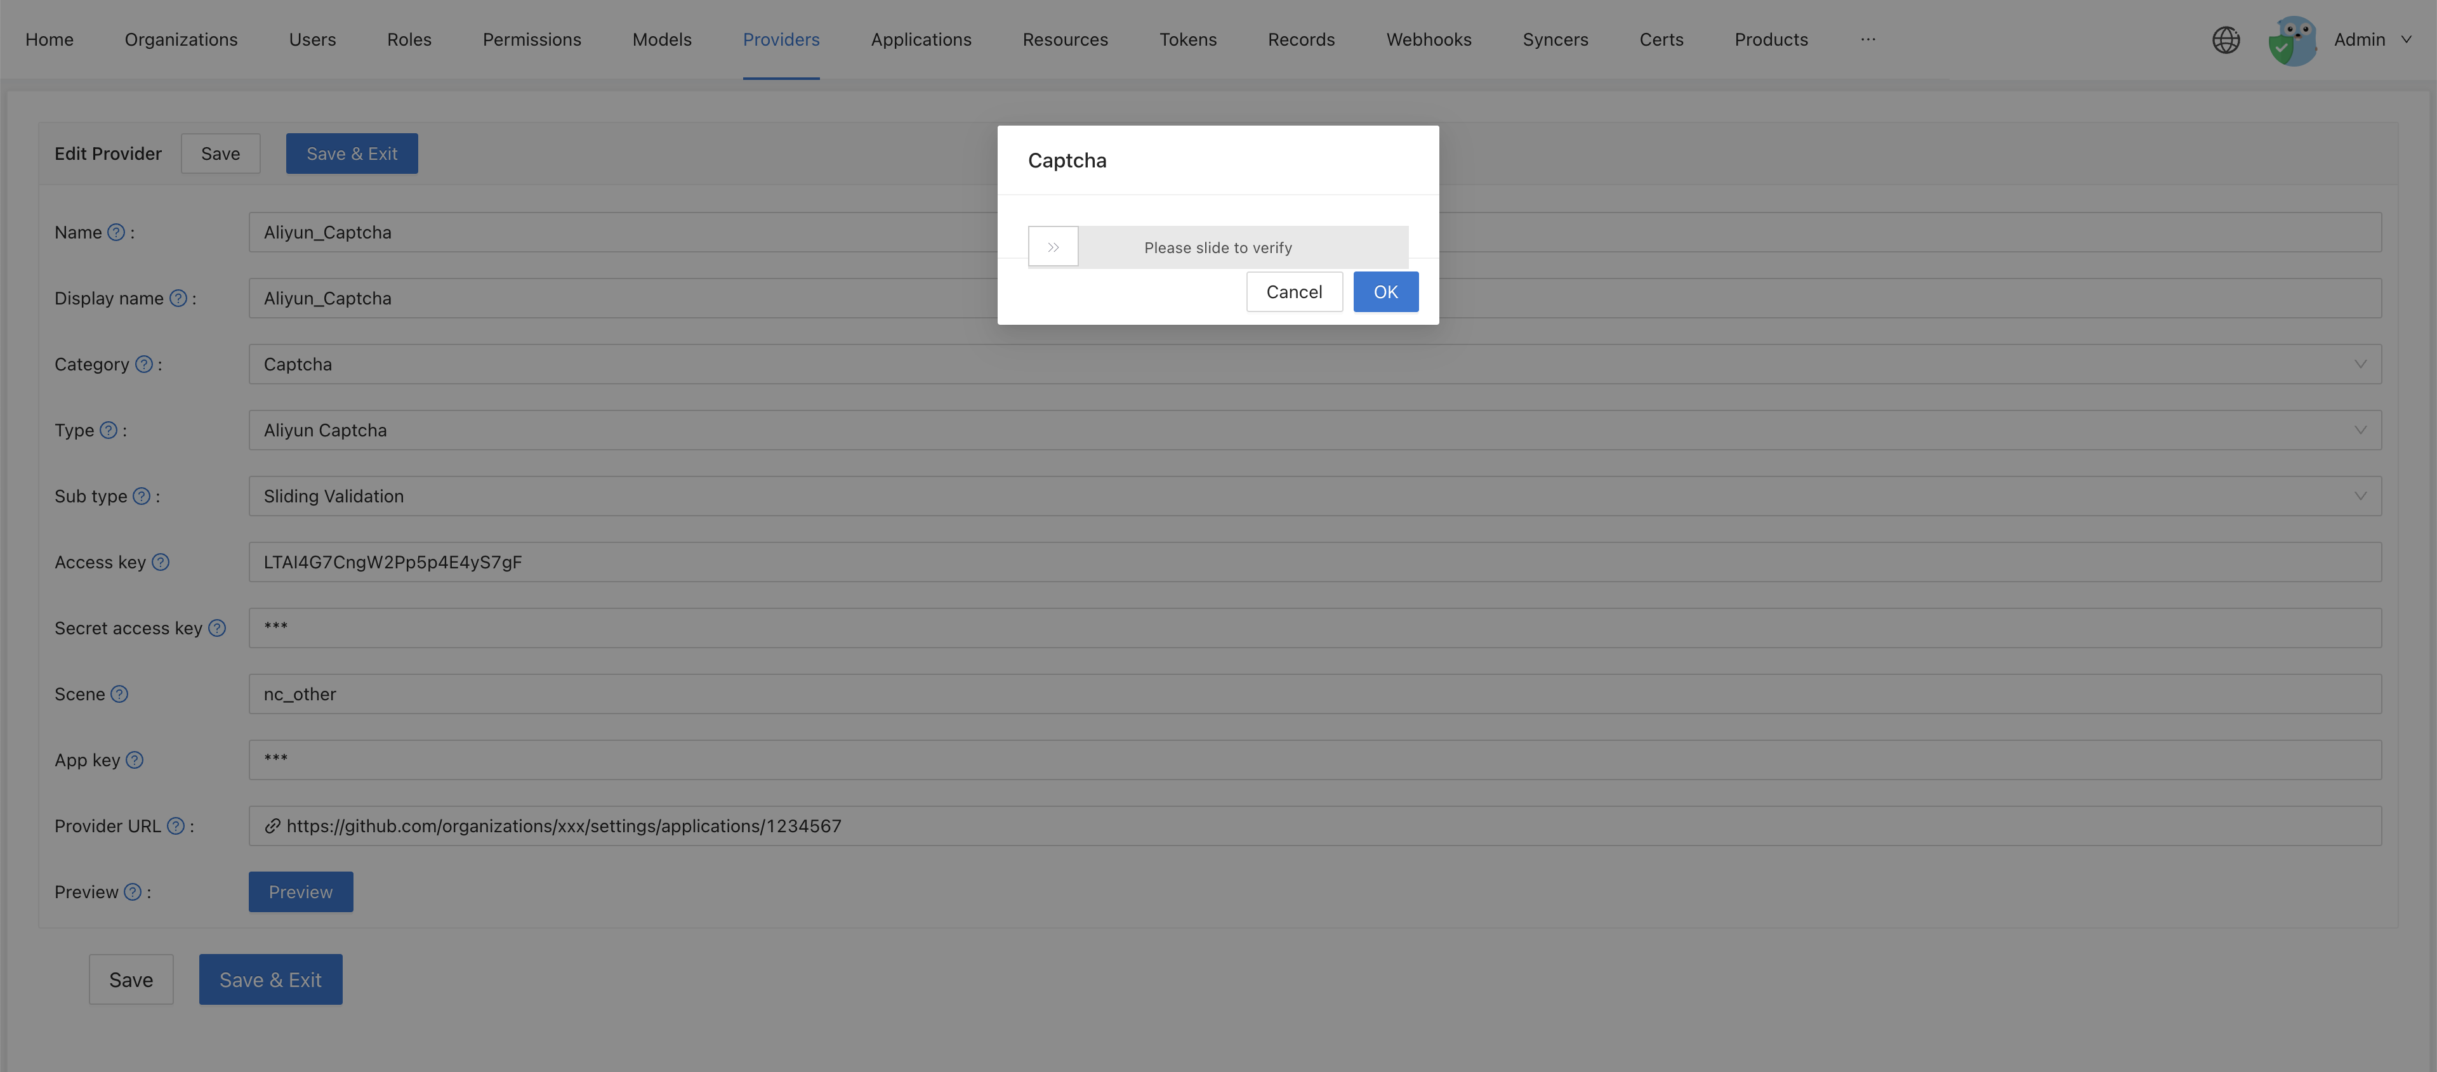
Task: Go to the Applications tab
Action: click(920, 40)
